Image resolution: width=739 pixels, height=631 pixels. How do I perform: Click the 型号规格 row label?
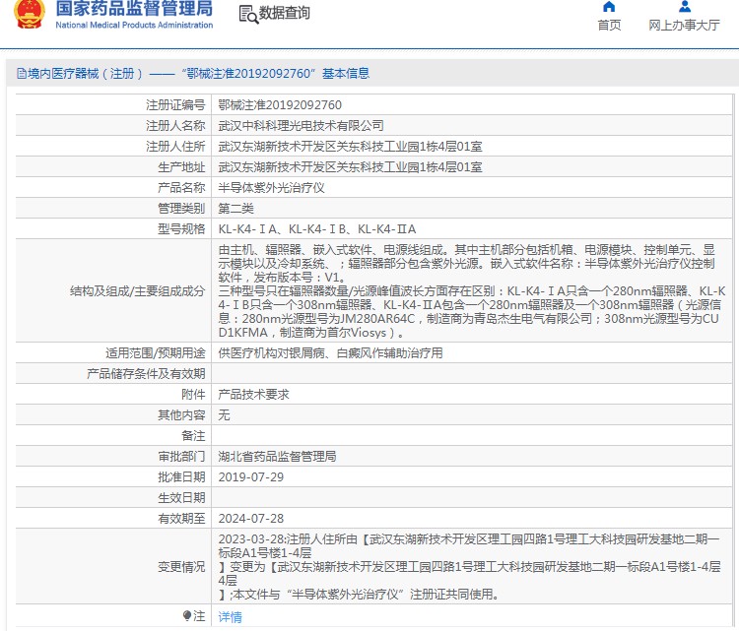[181, 229]
